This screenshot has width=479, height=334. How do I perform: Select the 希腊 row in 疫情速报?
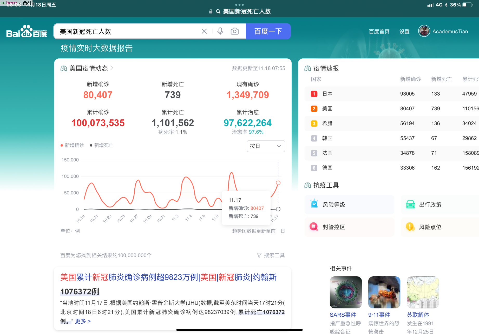click(x=392, y=123)
